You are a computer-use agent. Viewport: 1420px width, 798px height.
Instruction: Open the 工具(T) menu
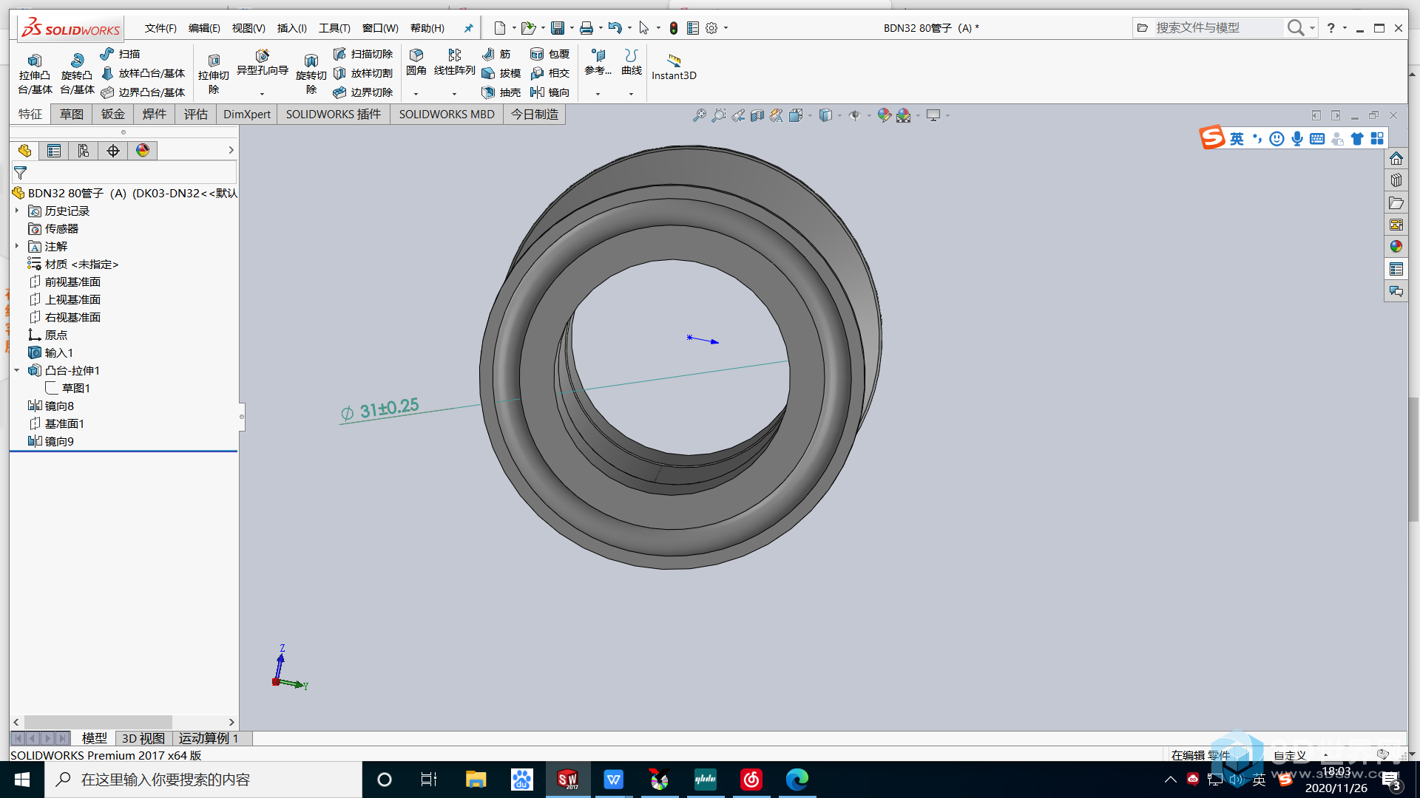pos(334,28)
